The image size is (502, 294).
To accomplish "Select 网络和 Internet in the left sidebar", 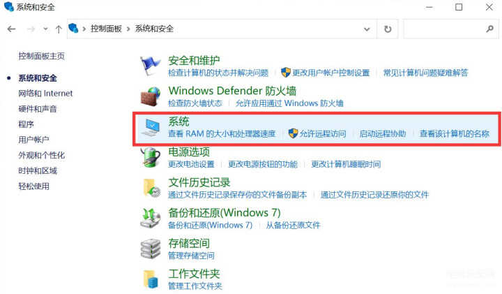I will (45, 94).
